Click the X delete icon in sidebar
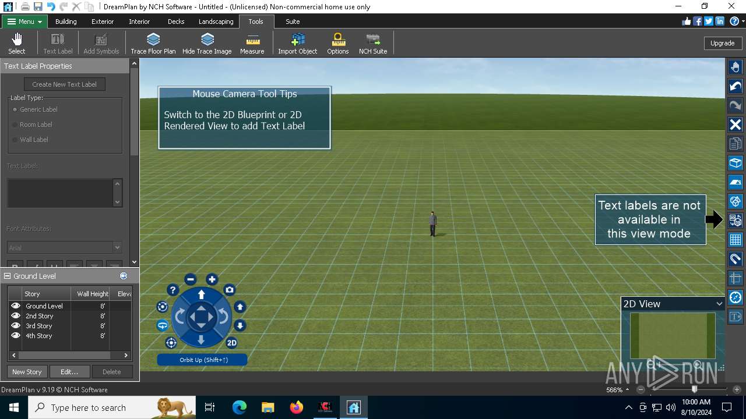This screenshot has height=419, width=746. pyautogui.click(x=736, y=125)
